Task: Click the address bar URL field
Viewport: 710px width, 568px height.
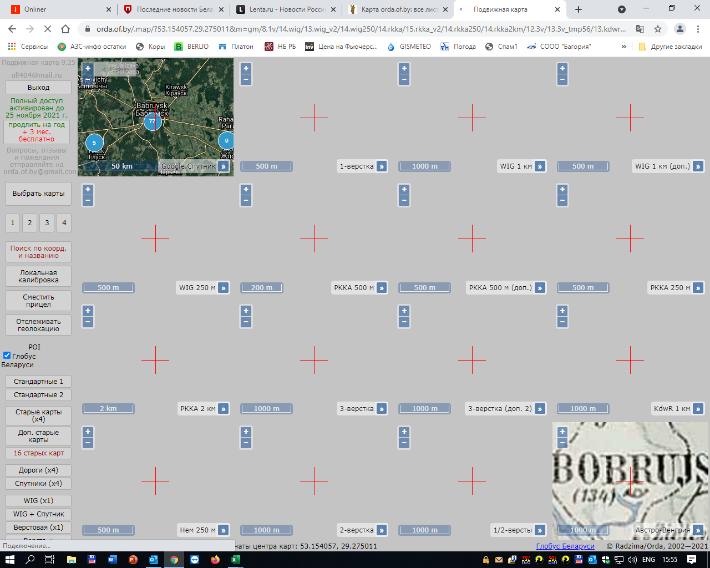Action: pyautogui.click(x=361, y=29)
